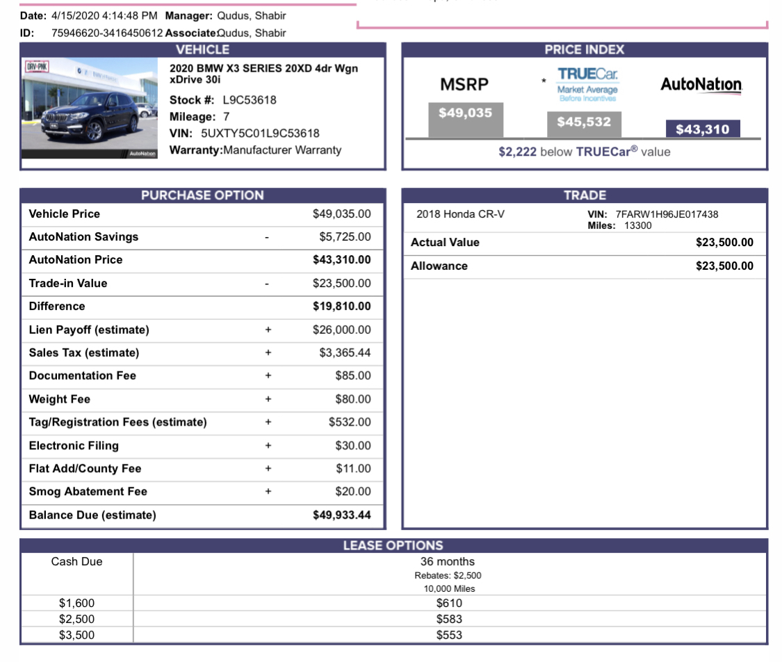The height and width of the screenshot is (662, 782).
Task: Select the Electronic Filing $30.00 value
Action: (x=352, y=446)
